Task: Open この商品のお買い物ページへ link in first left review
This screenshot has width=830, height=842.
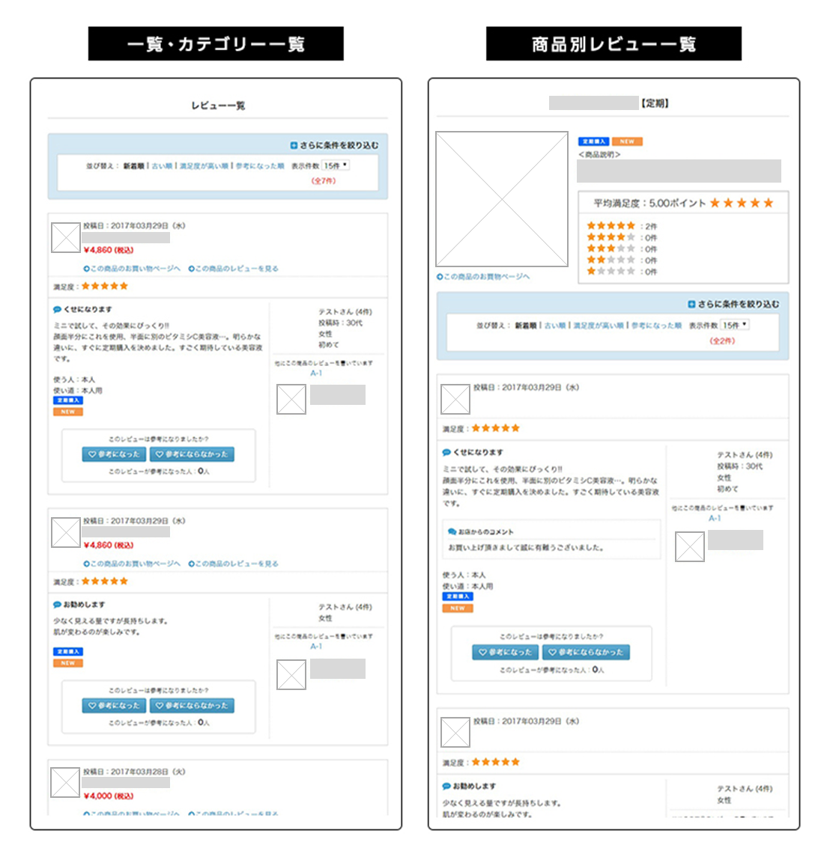Action: [x=132, y=269]
